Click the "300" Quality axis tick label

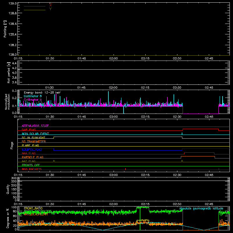pos(14,178)
